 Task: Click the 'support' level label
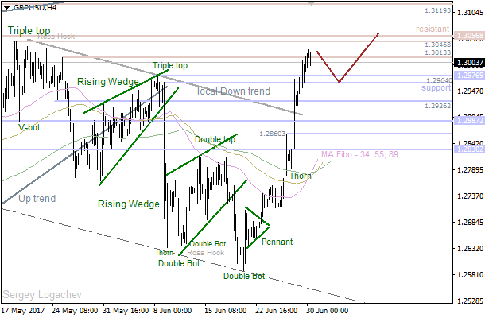[435, 87]
